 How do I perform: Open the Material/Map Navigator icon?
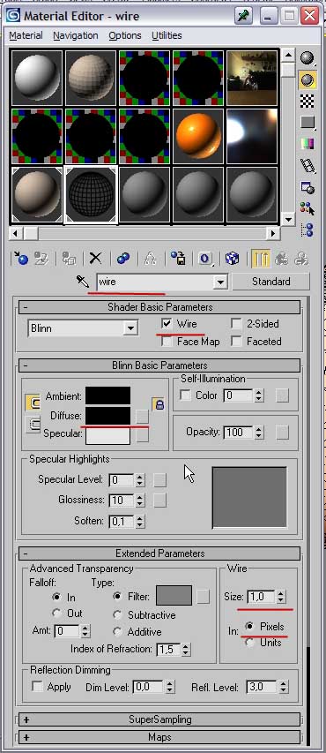[307, 230]
